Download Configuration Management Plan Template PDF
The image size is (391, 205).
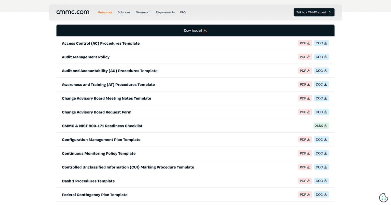click(x=305, y=139)
